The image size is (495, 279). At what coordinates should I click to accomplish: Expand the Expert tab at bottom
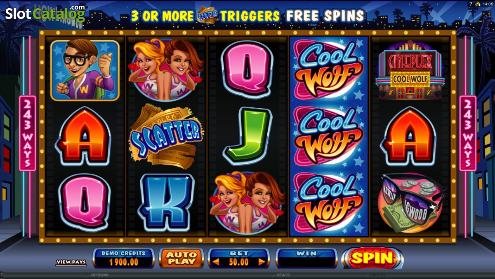click(377, 275)
